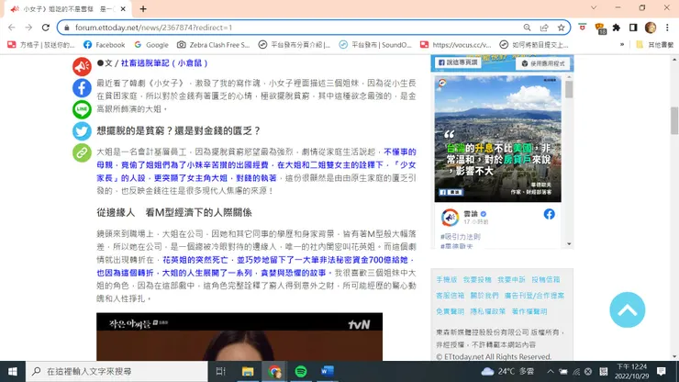Open the 我要投稿 footer link
The image size is (679, 382).
click(x=477, y=280)
